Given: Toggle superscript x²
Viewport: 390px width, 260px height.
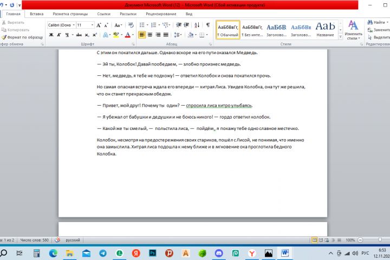Looking at the screenshot, I should click(94, 35).
